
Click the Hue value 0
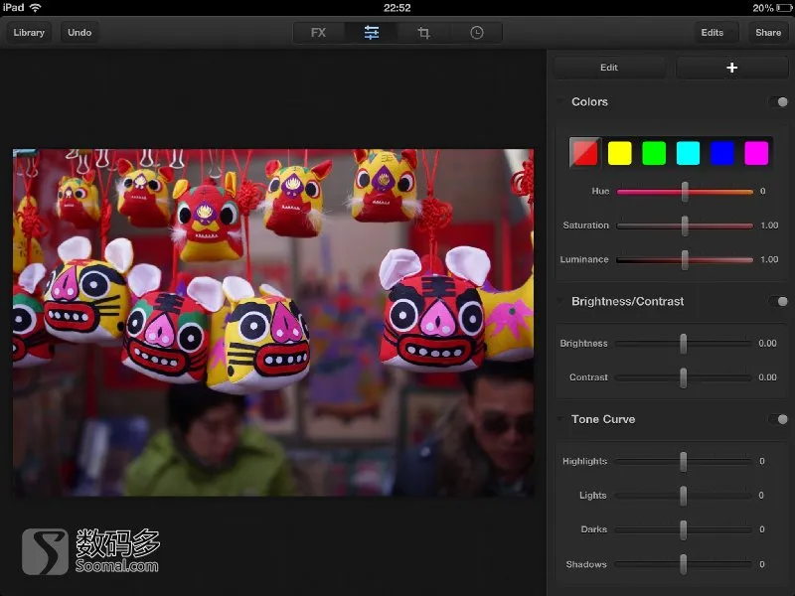762,191
